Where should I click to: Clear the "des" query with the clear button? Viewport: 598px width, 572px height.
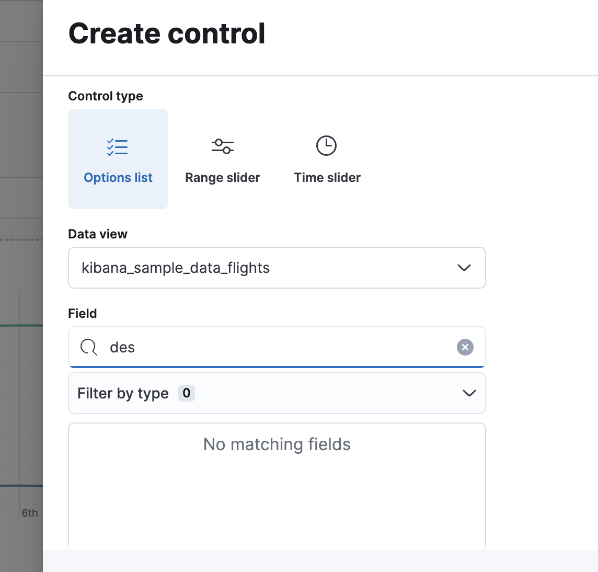tap(465, 347)
